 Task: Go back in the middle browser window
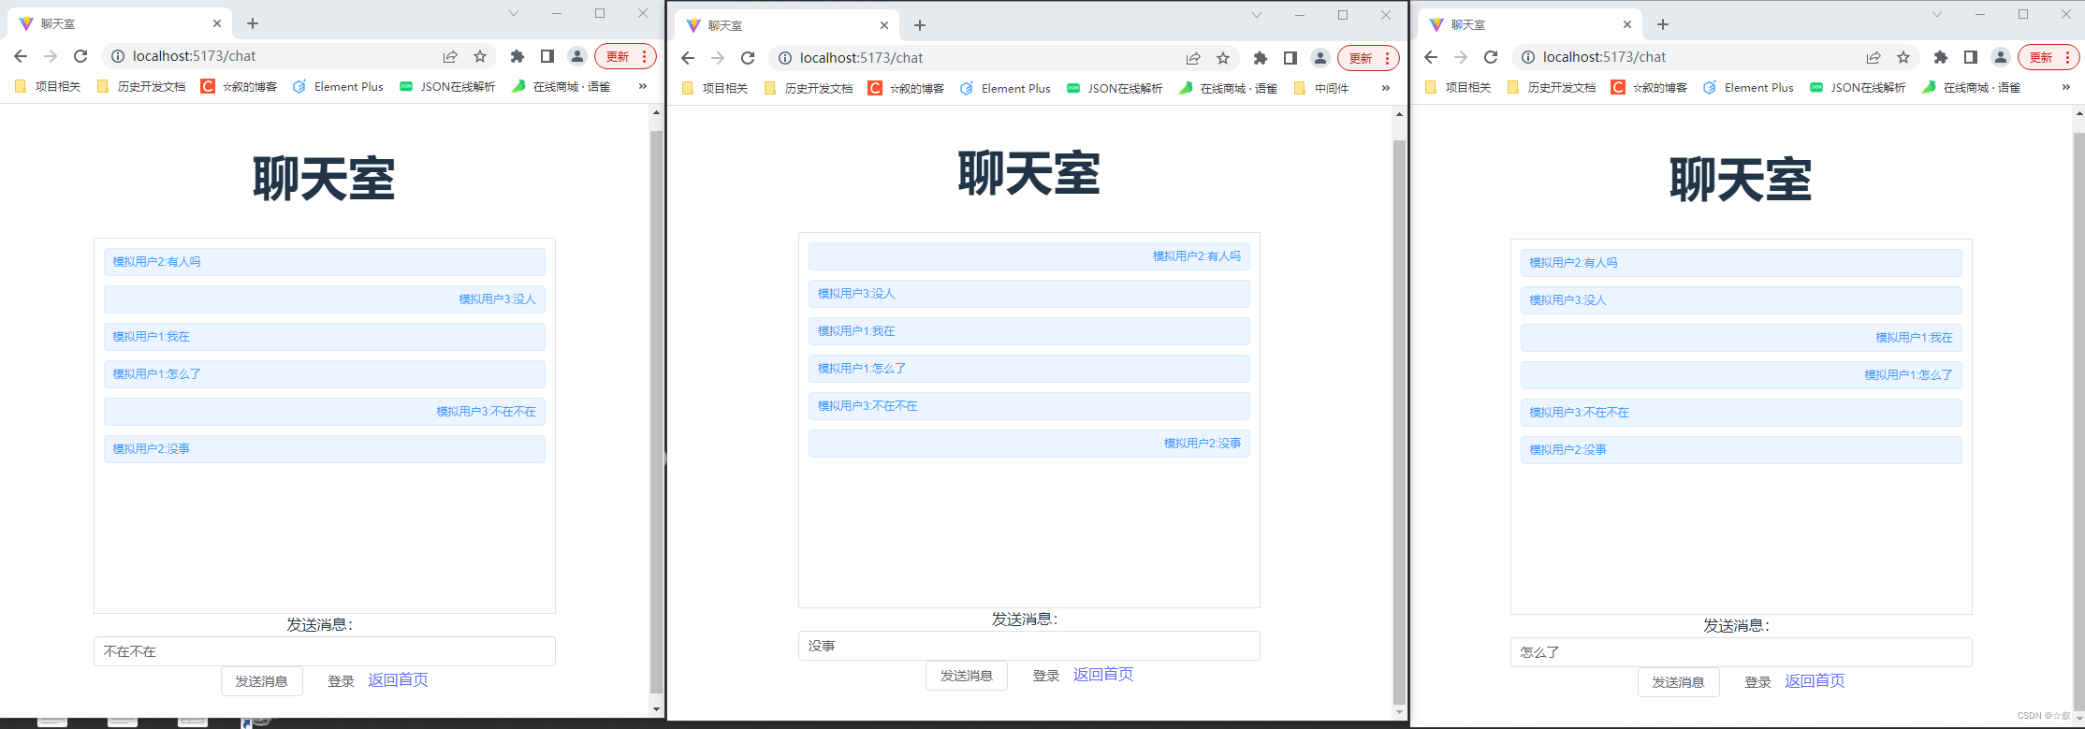coord(688,58)
